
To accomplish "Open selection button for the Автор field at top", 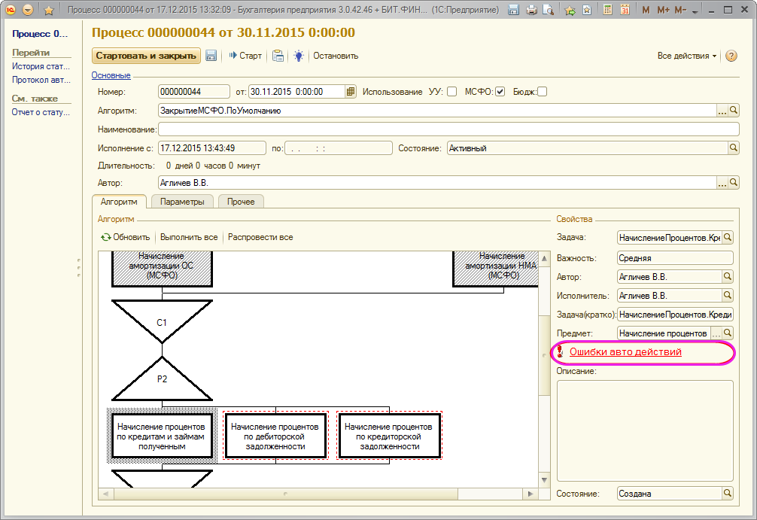I will coord(722,183).
